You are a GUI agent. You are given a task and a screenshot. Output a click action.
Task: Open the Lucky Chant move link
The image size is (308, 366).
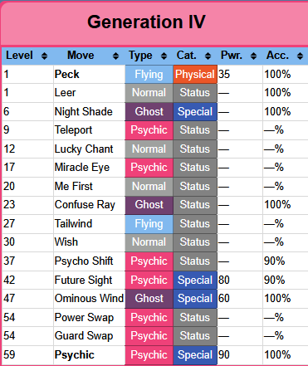click(84, 149)
